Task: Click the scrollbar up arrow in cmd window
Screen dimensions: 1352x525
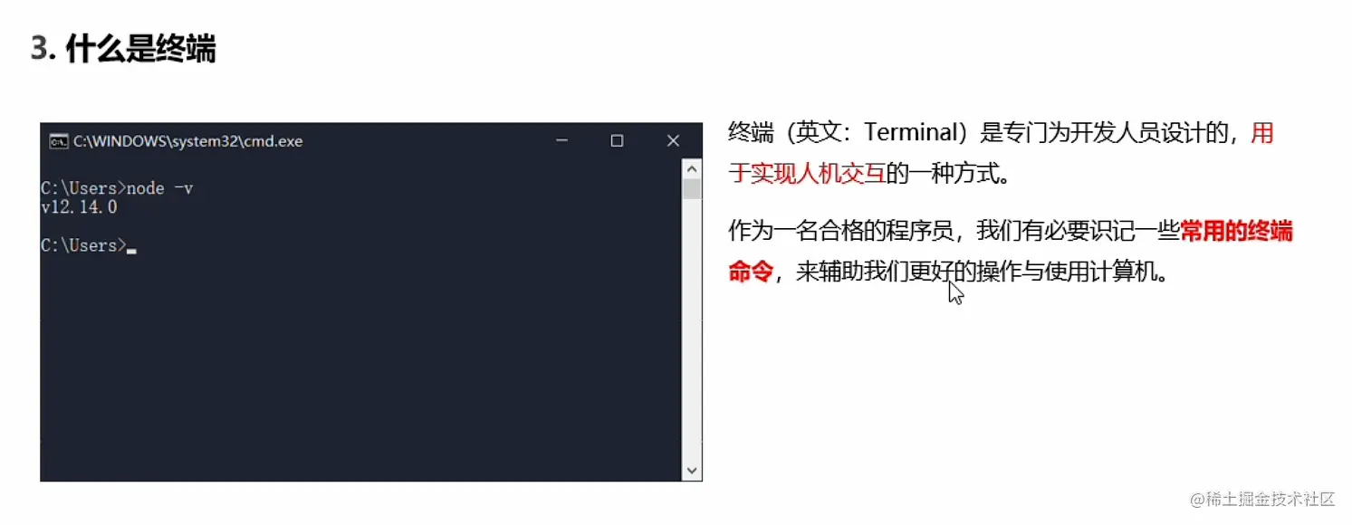Action: coord(693,168)
